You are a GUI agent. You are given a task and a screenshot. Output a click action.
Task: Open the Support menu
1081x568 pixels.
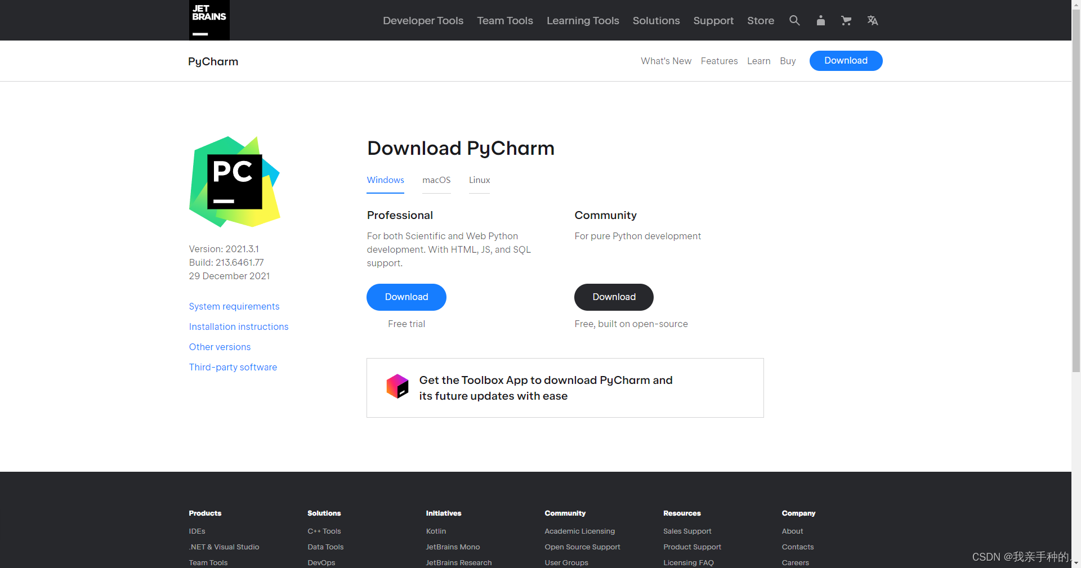713,21
